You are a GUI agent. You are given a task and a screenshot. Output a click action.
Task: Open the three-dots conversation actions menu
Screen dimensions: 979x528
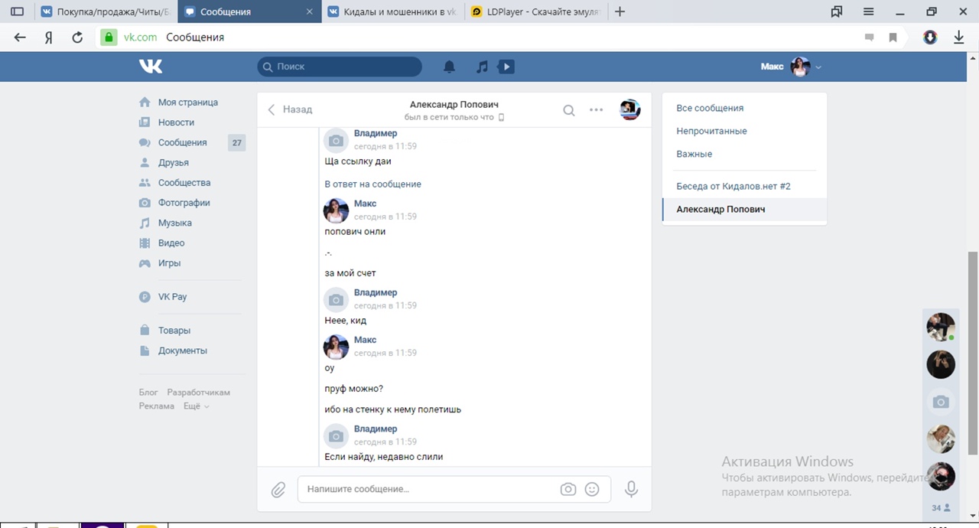[x=597, y=110]
